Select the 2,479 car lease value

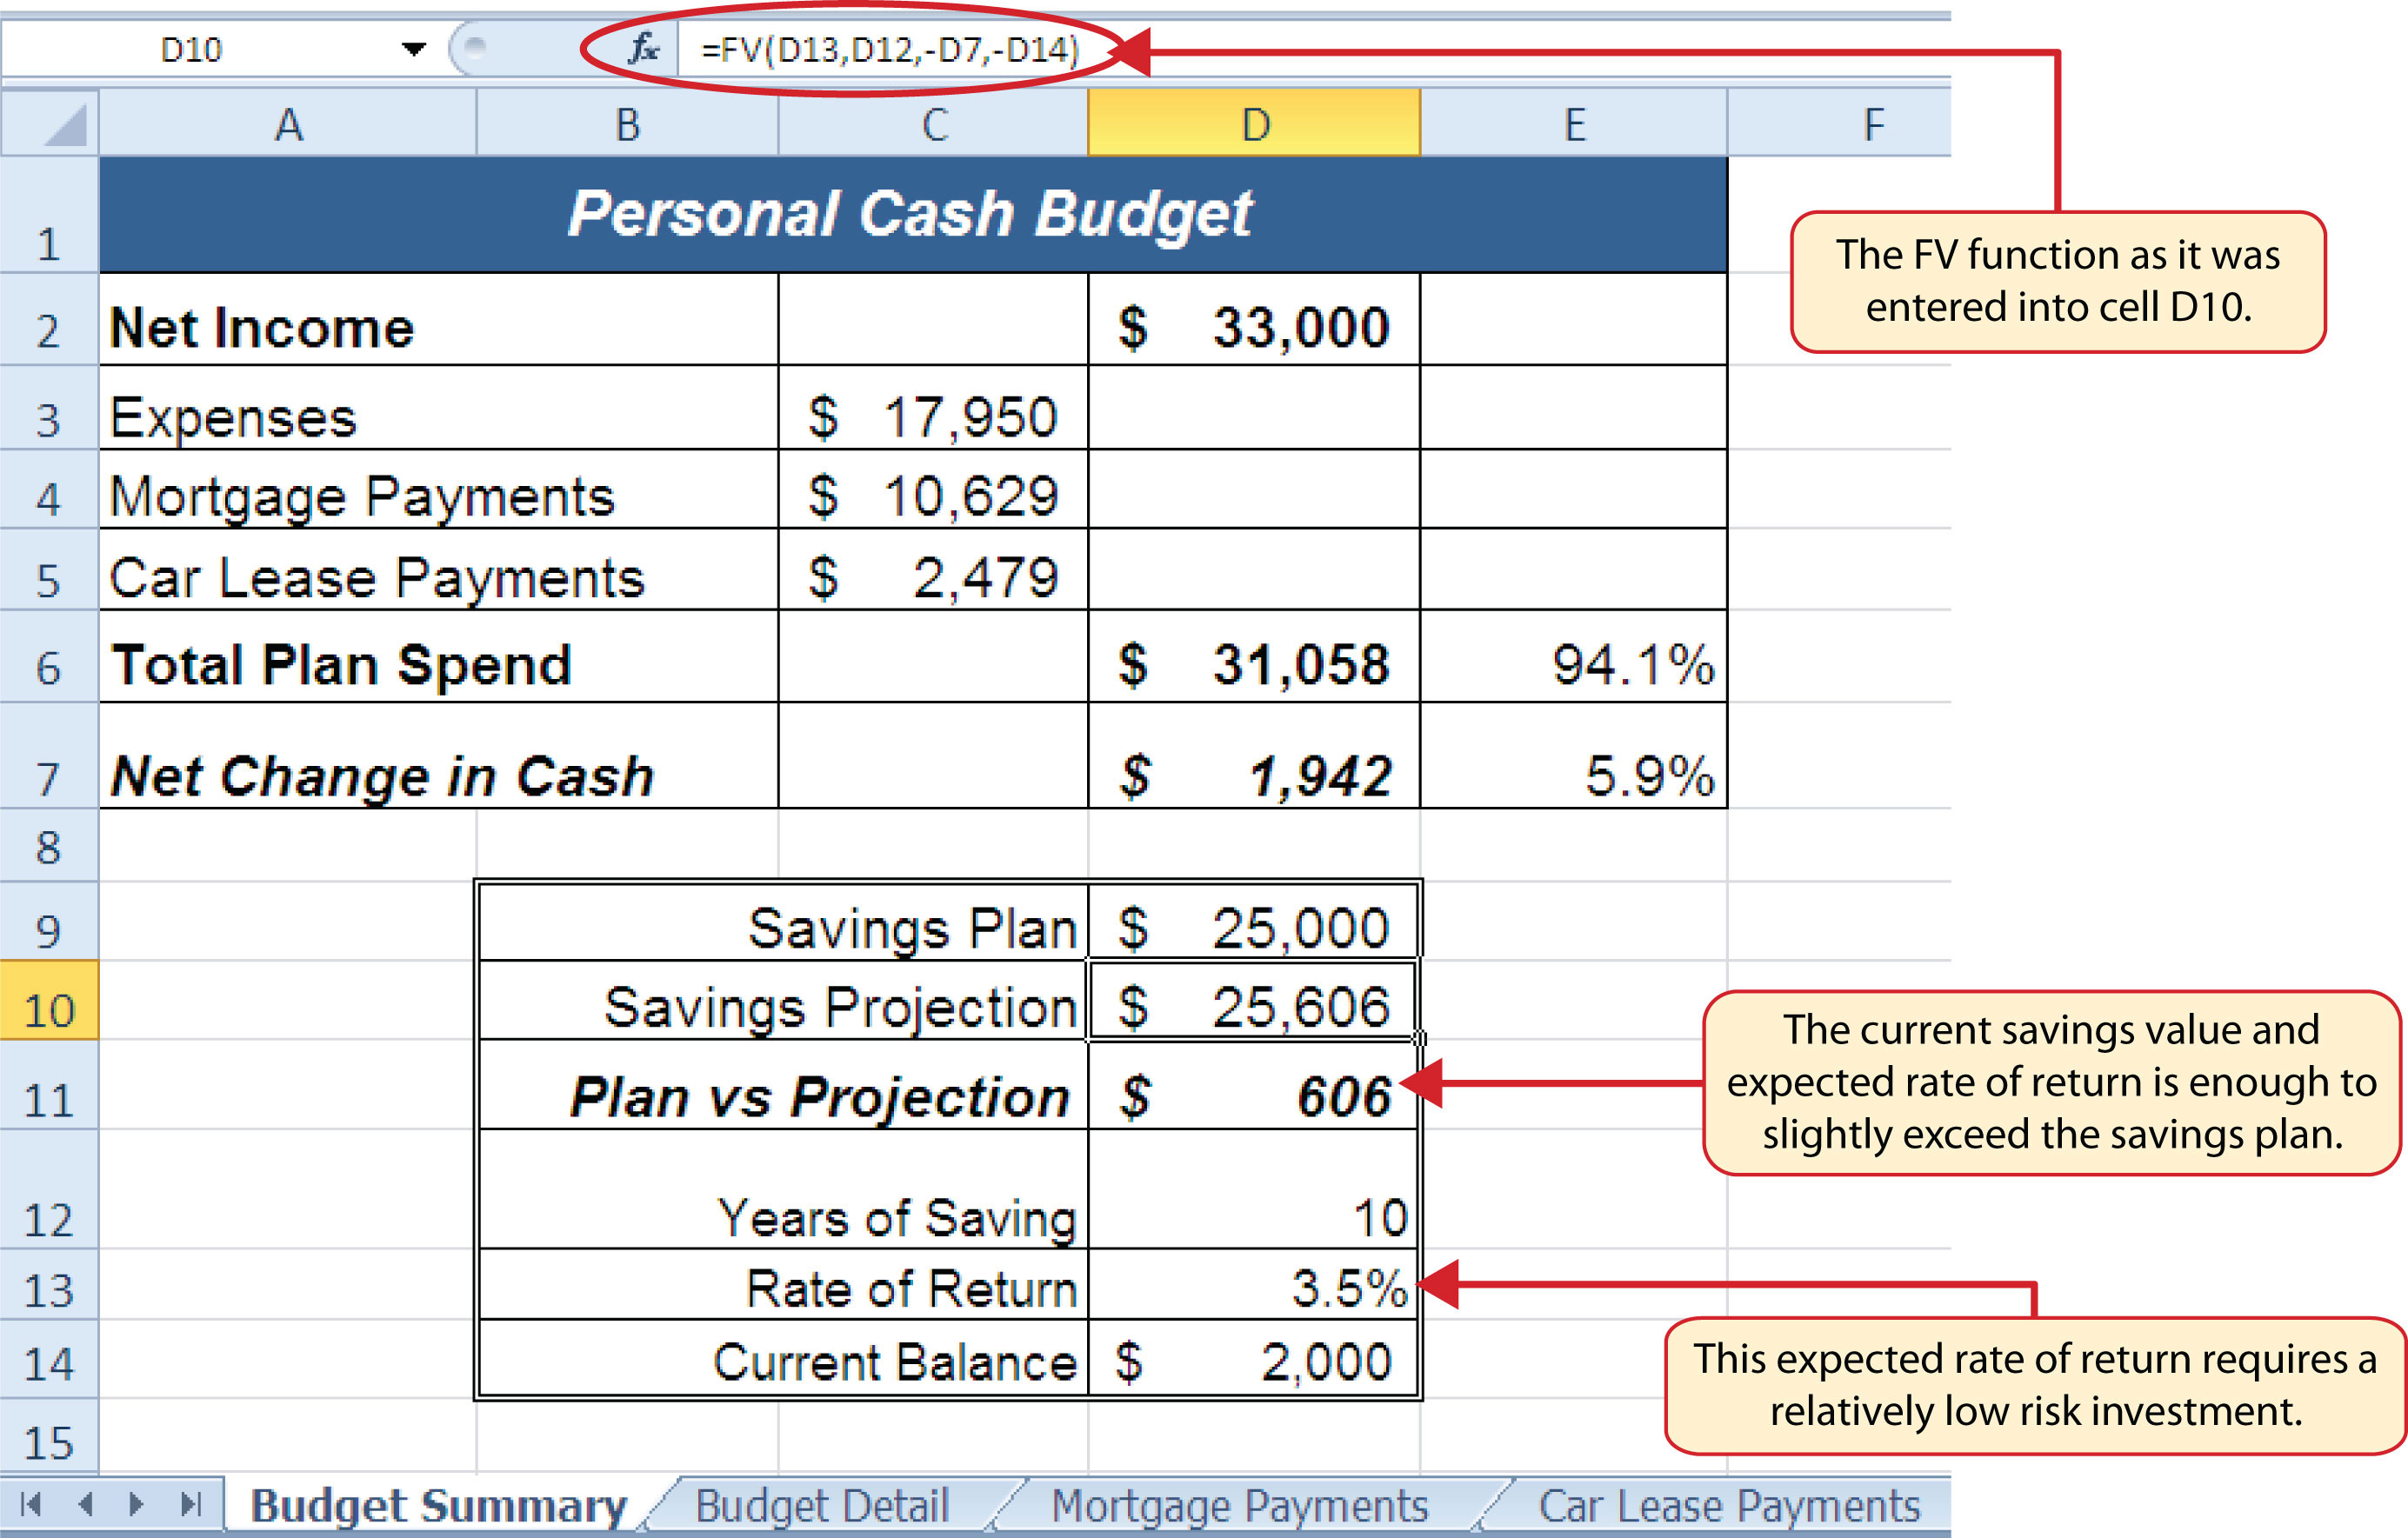(x=933, y=570)
